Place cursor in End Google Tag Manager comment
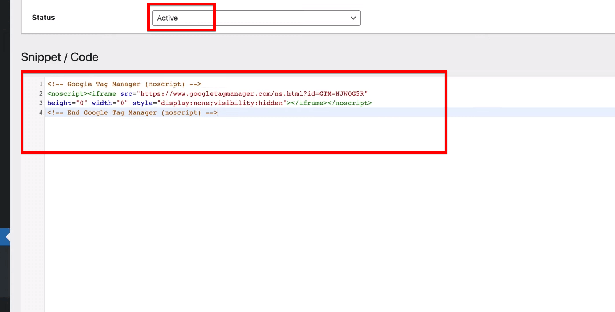 [132, 113]
